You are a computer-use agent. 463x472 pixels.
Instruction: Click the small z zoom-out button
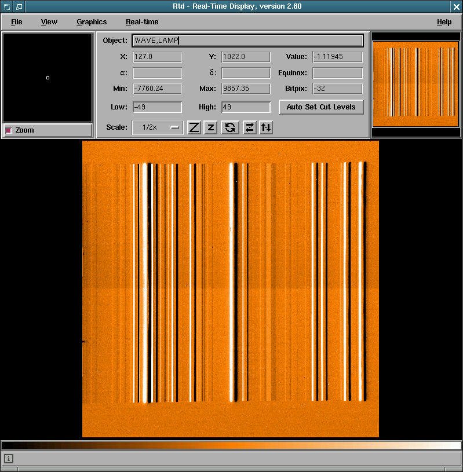click(x=211, y=127)
